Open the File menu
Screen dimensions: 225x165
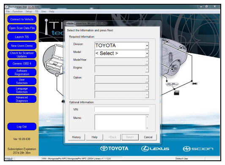pyautogui.click(x=8, y=11)
